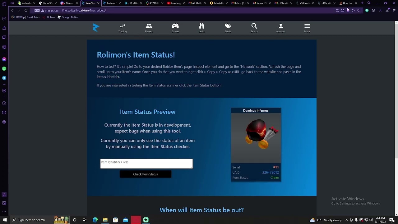This screenshot has width=398, height=224.
Task: Show hidden tray icons chevron
Action: coord(347,220)
